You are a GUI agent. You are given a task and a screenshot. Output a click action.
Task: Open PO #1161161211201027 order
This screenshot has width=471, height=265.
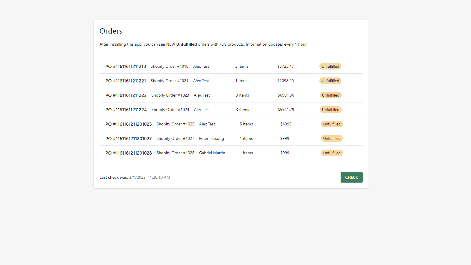pos(129,139)
